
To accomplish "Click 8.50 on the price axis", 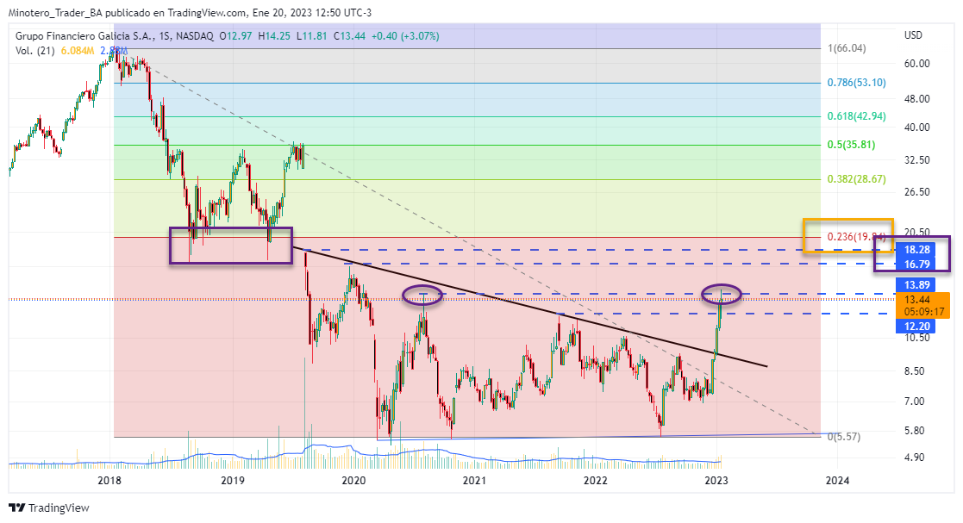I will [x=915, y=371].
